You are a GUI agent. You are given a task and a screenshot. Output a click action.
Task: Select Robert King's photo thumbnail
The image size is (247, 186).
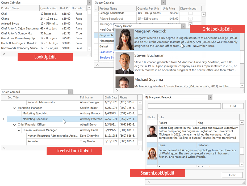click(152, 131)
